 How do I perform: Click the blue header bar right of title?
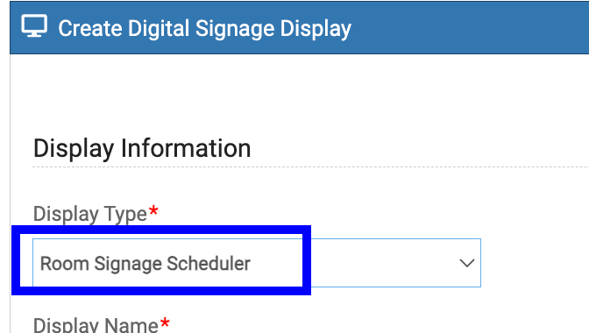pyautogui.click(x=470, y=28)
